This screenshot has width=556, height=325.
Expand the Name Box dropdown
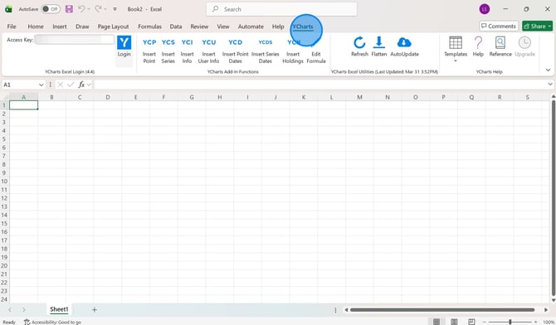click(x=41, y=85)
